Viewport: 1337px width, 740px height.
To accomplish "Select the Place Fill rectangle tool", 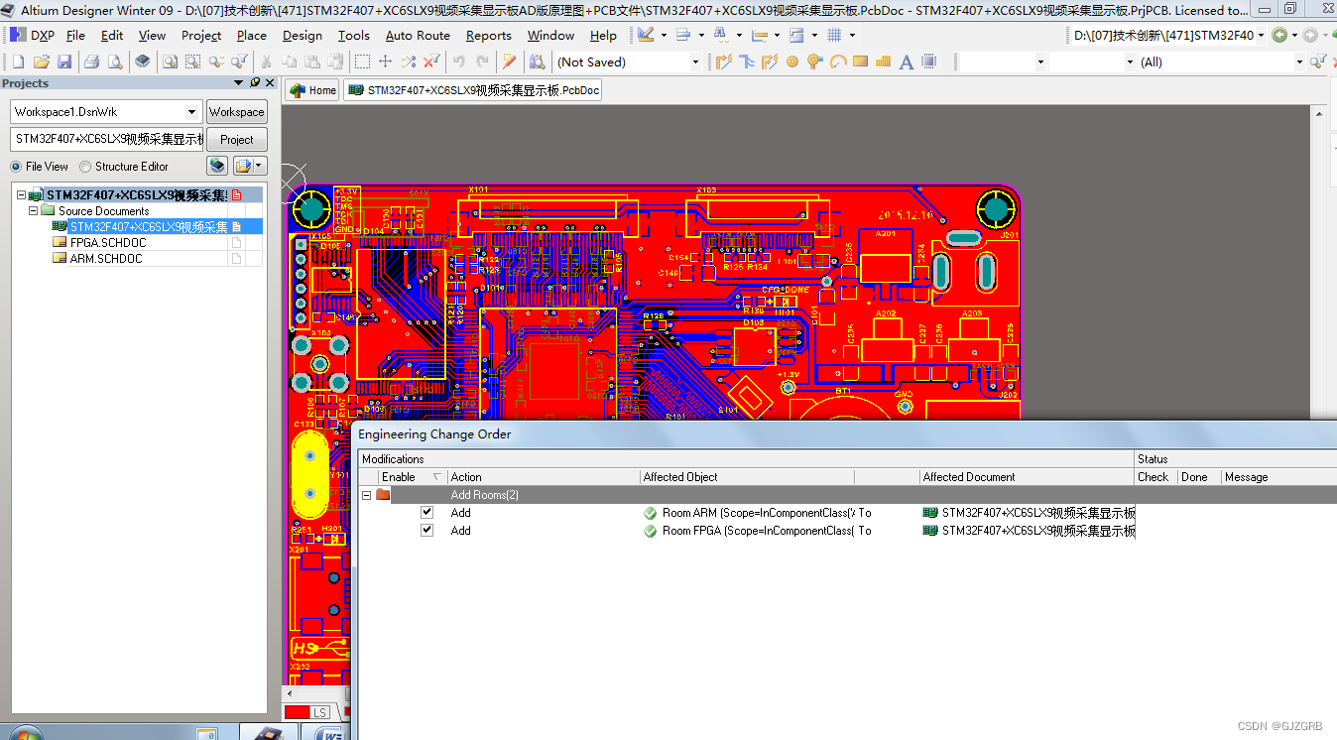I will tap(860, 62).
